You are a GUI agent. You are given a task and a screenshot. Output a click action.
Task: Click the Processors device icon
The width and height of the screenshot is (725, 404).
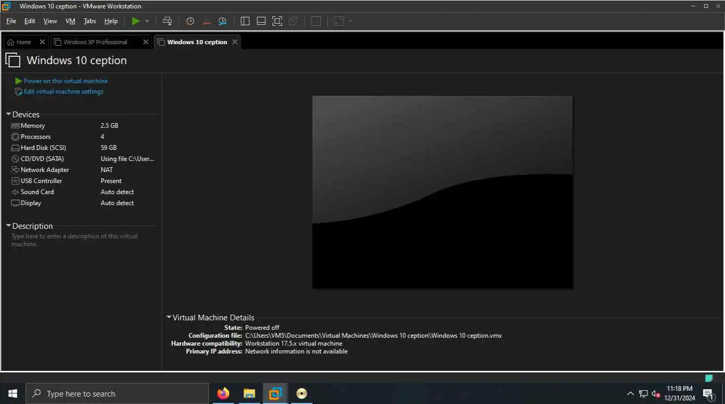pyautogui.click(x=15, y=137)
